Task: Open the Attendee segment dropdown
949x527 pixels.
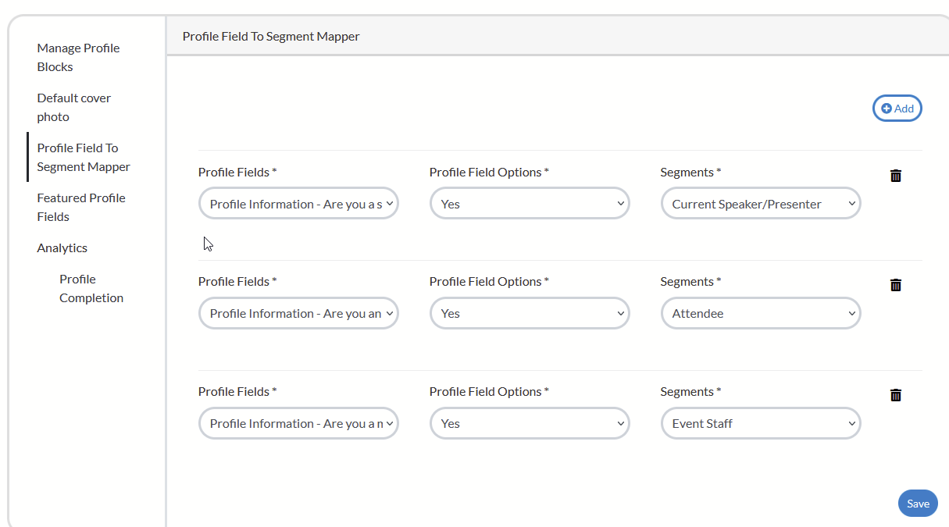Action: [761, 313]
